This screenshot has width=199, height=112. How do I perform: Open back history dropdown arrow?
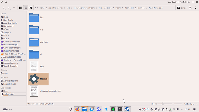(5, 10)
